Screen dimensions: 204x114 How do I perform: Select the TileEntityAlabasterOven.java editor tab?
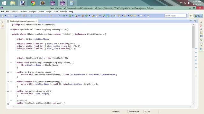tap(22, 21)
